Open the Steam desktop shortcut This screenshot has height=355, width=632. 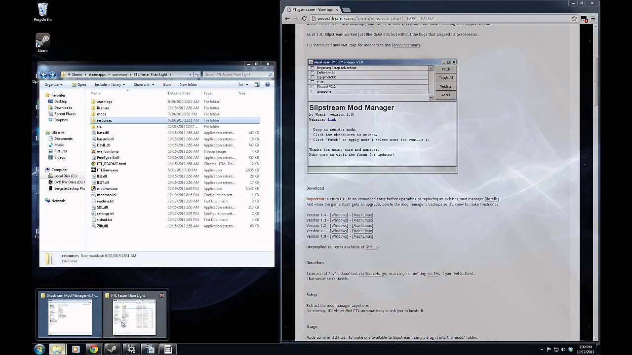pos(42,43)
